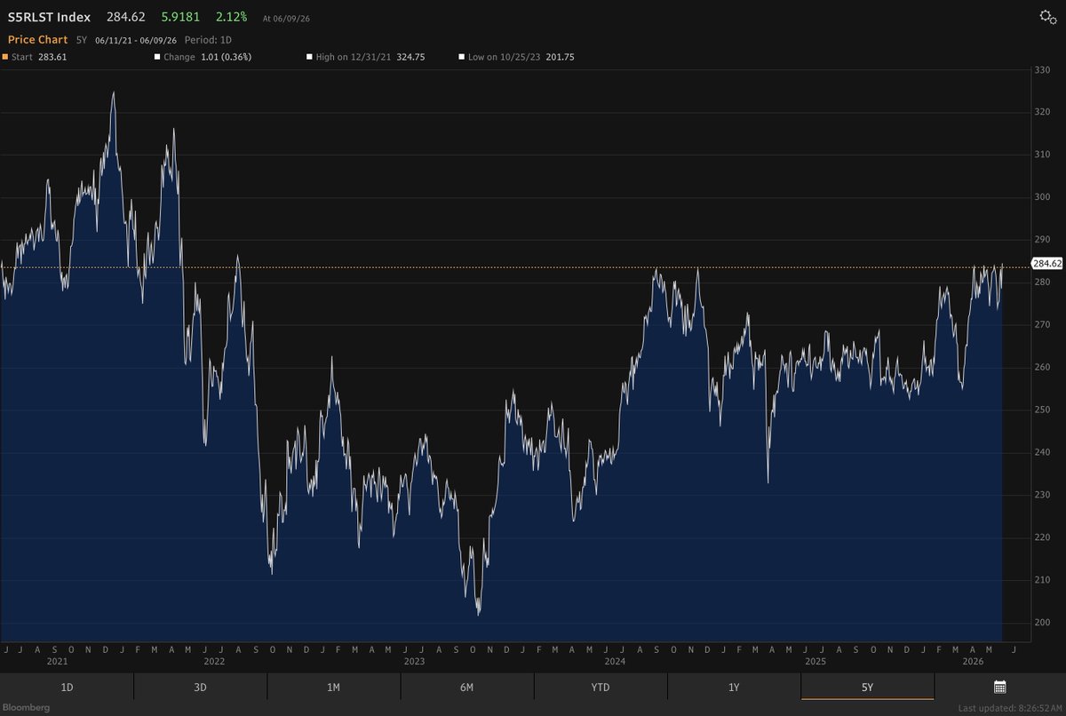Screen dimensions: 1066x716
Task: Click the 2021 year label on x-axis
Action: click(x=57, y=661)
